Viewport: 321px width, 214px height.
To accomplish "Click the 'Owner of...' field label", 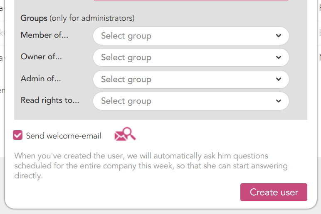I will 41,56.
